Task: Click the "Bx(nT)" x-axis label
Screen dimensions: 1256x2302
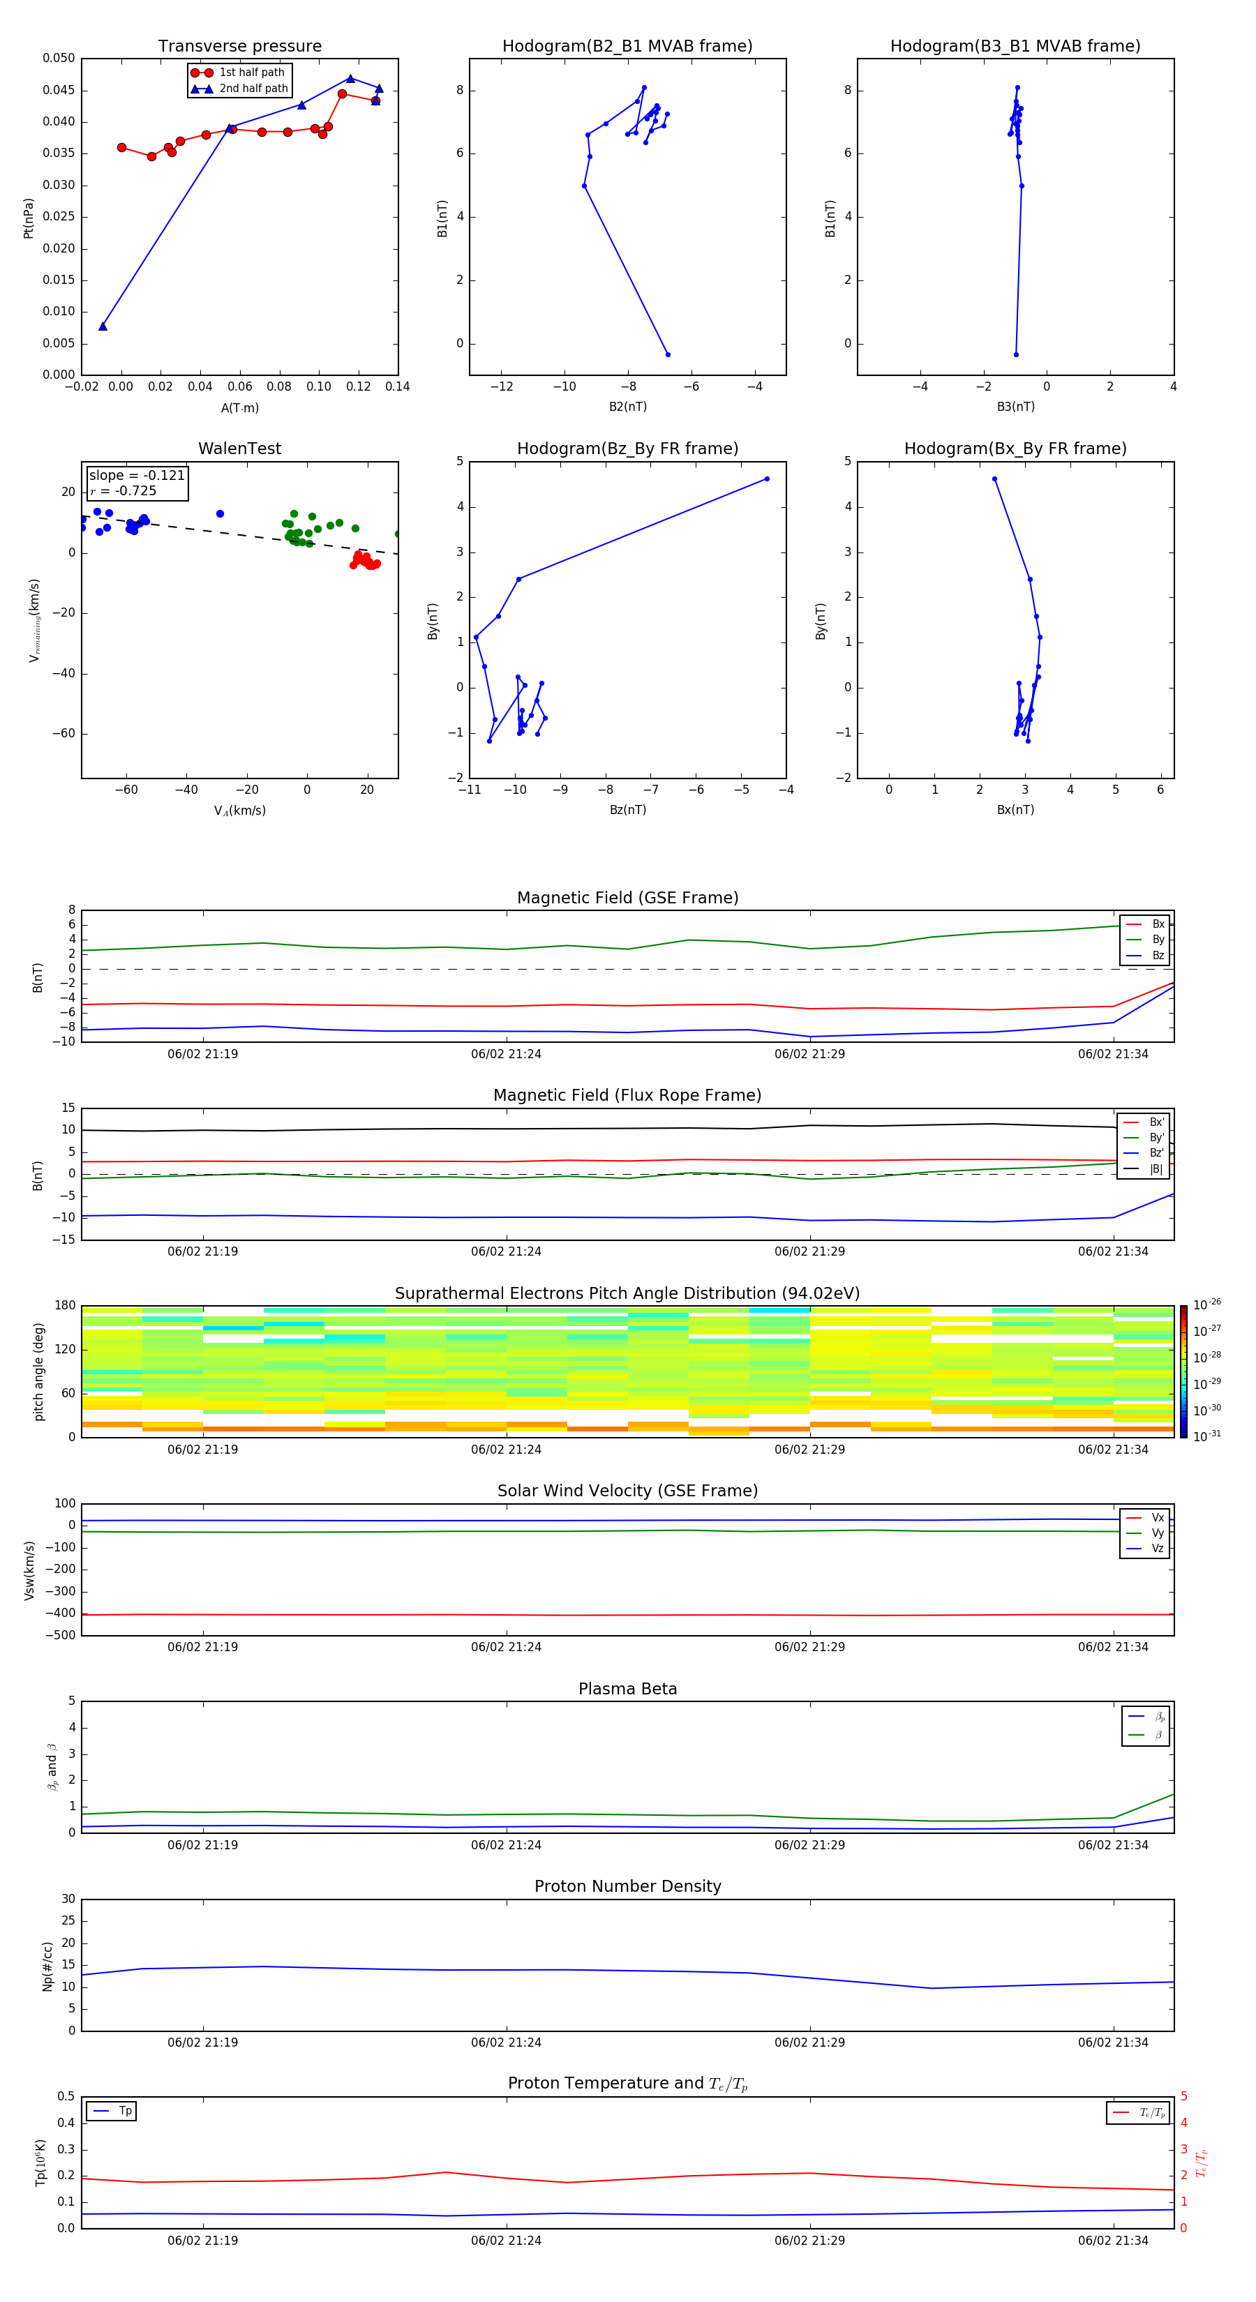Action: pyautogui.click(x=1015, y=810)
